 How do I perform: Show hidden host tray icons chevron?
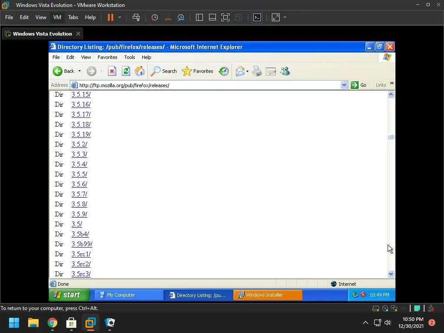point(366,323)
